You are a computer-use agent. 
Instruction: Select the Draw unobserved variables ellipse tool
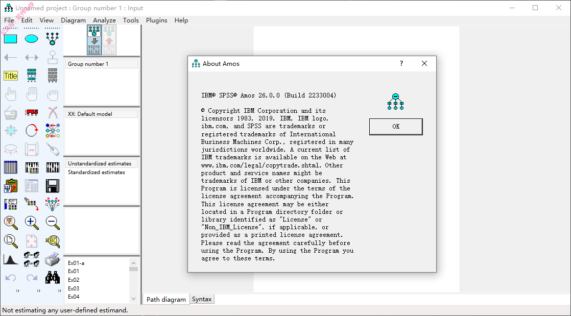click(x=32, y=39)
